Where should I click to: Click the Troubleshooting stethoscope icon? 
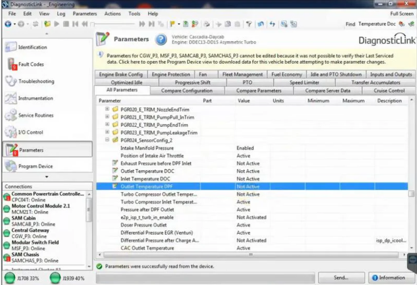pos(10,81)
